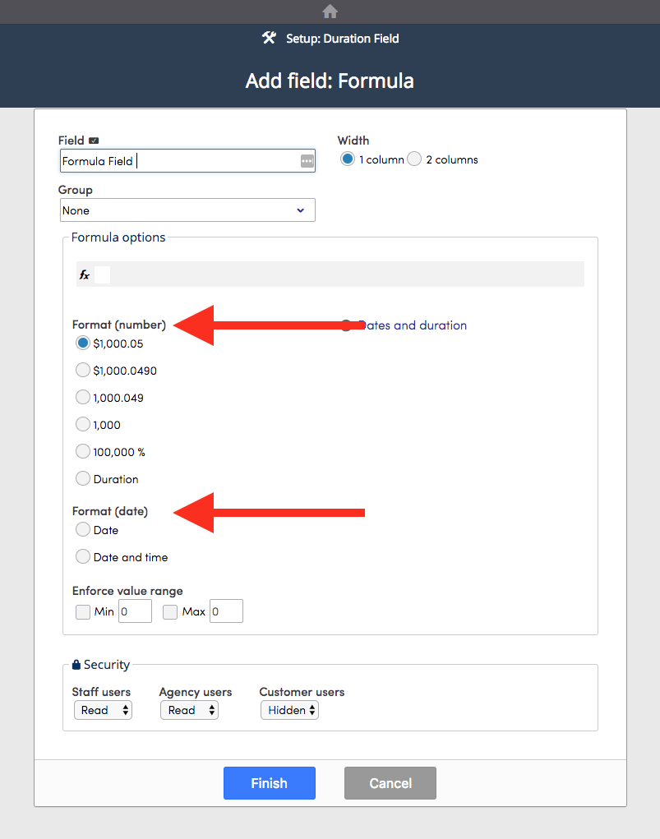The width and height of the screenshot is (660, 839).
Task: Click inside the Min value input field
Action: (134, 611)
